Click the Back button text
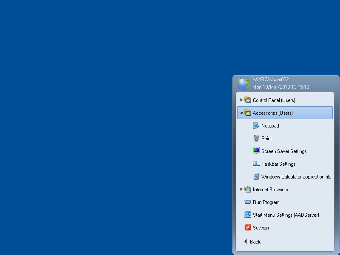 click(x=255, y=242)
